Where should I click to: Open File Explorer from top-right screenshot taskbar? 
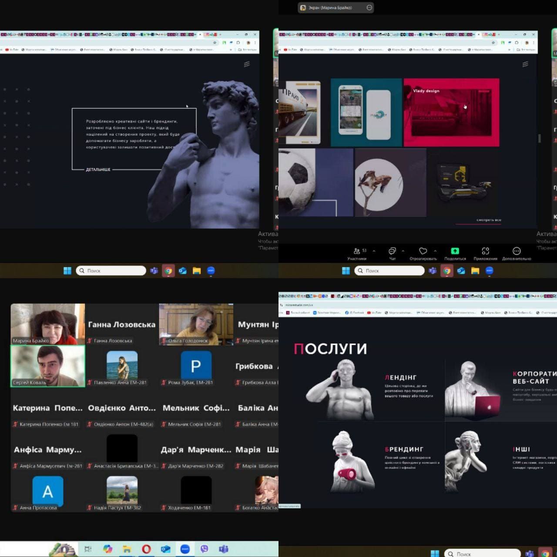475,271
